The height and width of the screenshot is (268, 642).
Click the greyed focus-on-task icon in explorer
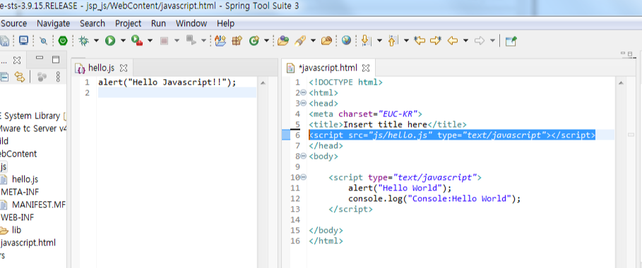click(42, 76)
